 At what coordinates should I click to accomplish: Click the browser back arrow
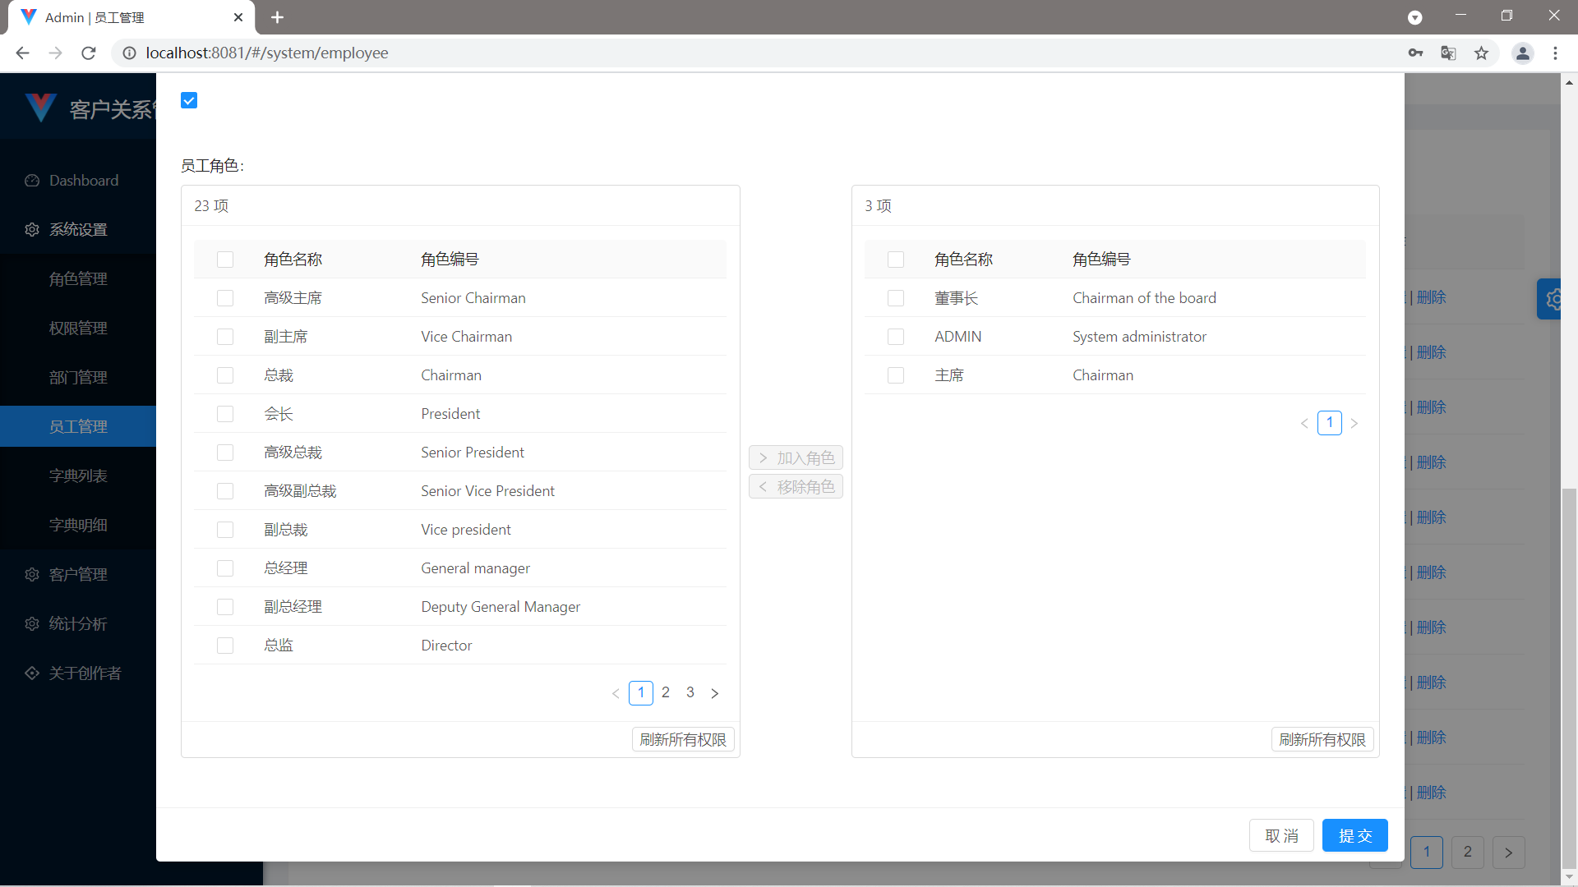click(x=22, y=53)
